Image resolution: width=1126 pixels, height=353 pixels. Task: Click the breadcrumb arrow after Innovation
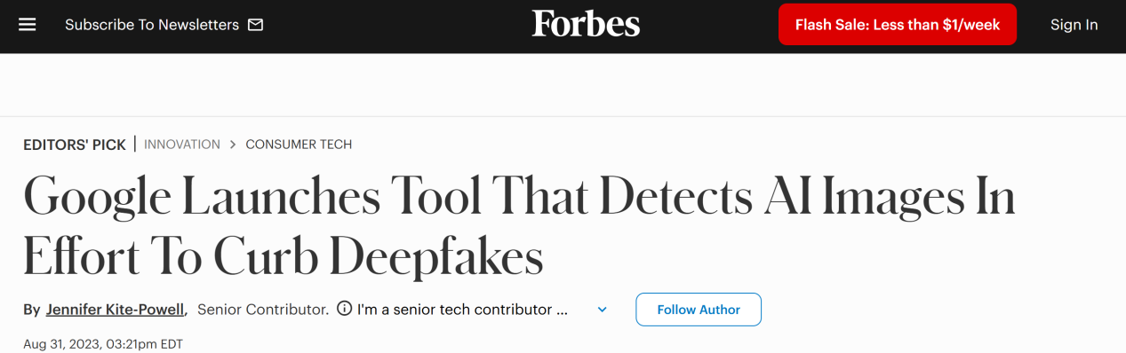[233, 145]
